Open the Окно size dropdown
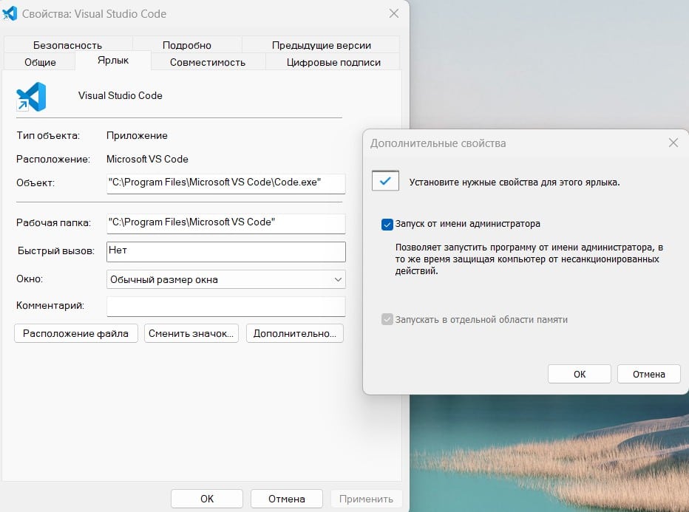This screenshot has width=689, height=512. point(226,279)
